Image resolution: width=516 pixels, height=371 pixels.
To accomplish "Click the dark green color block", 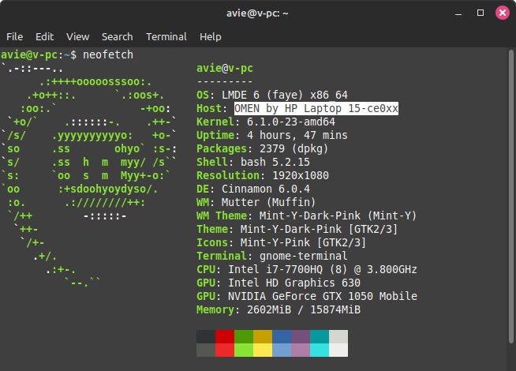I will coord(244,336).
